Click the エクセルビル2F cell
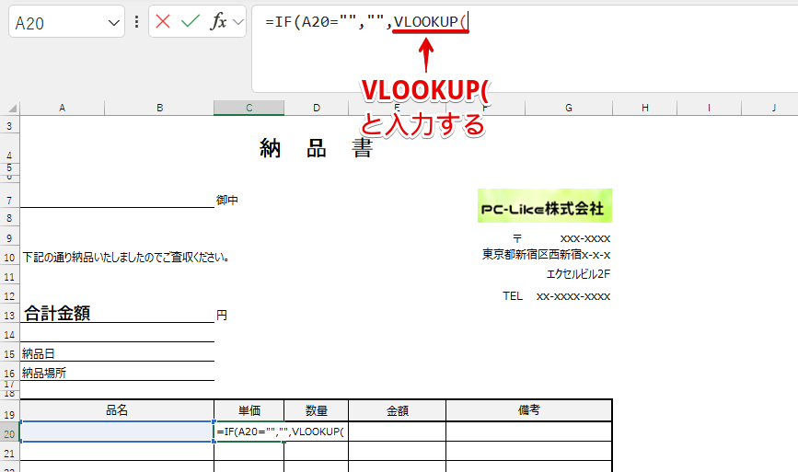Viewport: 798px width, 472px height. [578, 274]
